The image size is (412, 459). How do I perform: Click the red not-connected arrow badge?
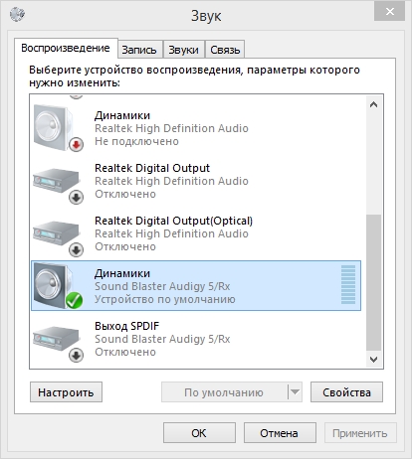click(x=76, y=145)
